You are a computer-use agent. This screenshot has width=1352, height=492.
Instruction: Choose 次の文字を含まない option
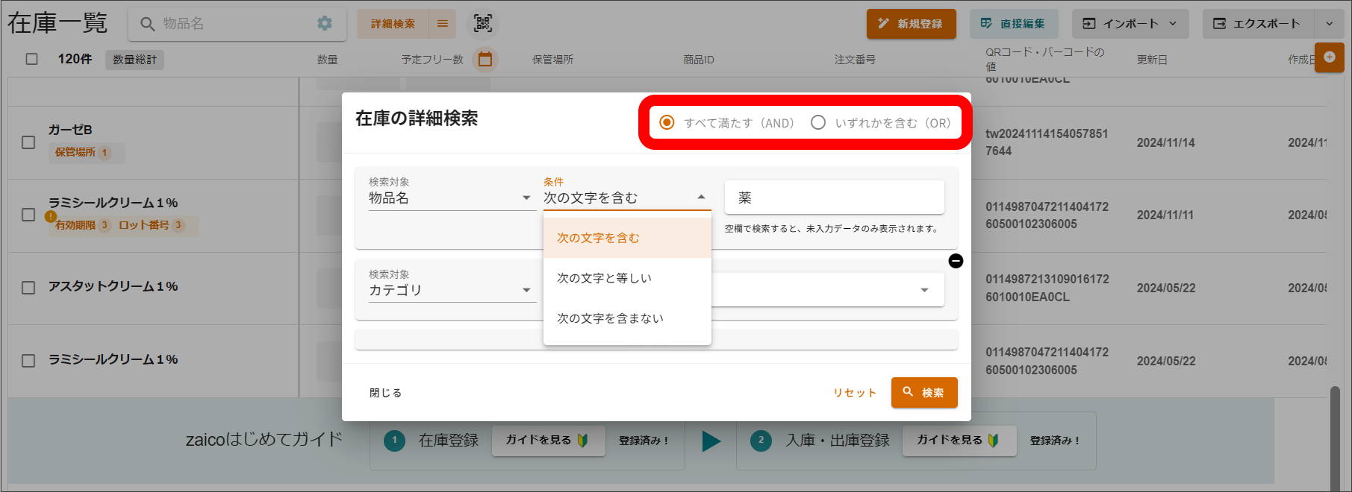(627, 318)
